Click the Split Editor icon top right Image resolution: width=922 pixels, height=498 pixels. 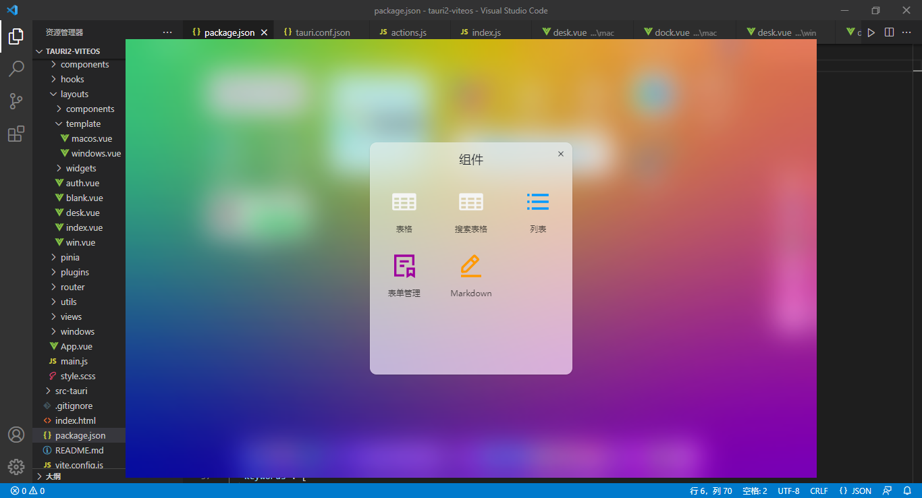[x=889, y=32]
